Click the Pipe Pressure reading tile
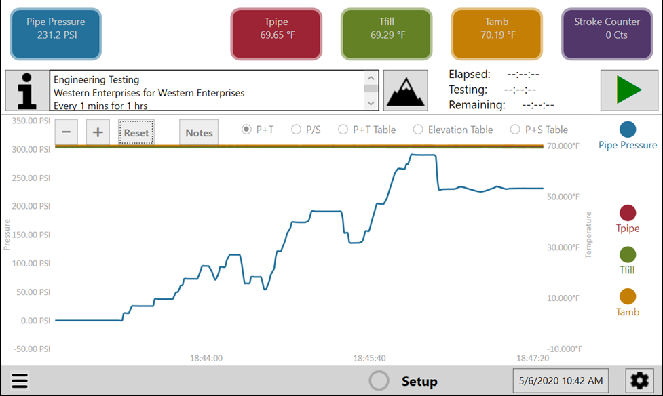The height and width of the screenshot is (396, 663). (x=56, y=34)
